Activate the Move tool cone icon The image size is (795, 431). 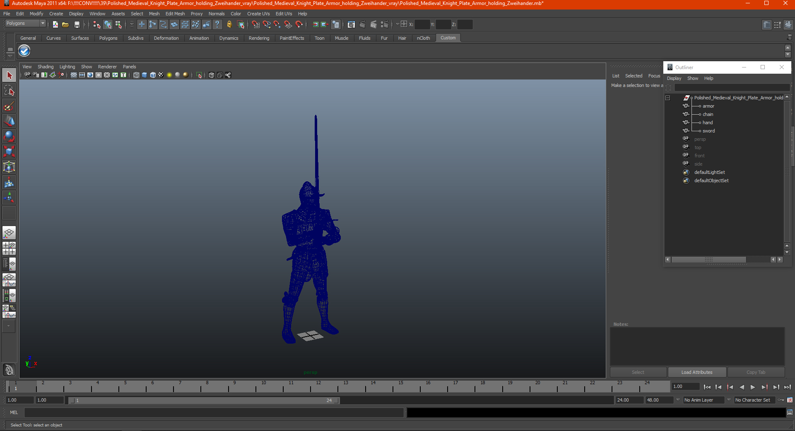pyautogui.click(x=9, y=121)
